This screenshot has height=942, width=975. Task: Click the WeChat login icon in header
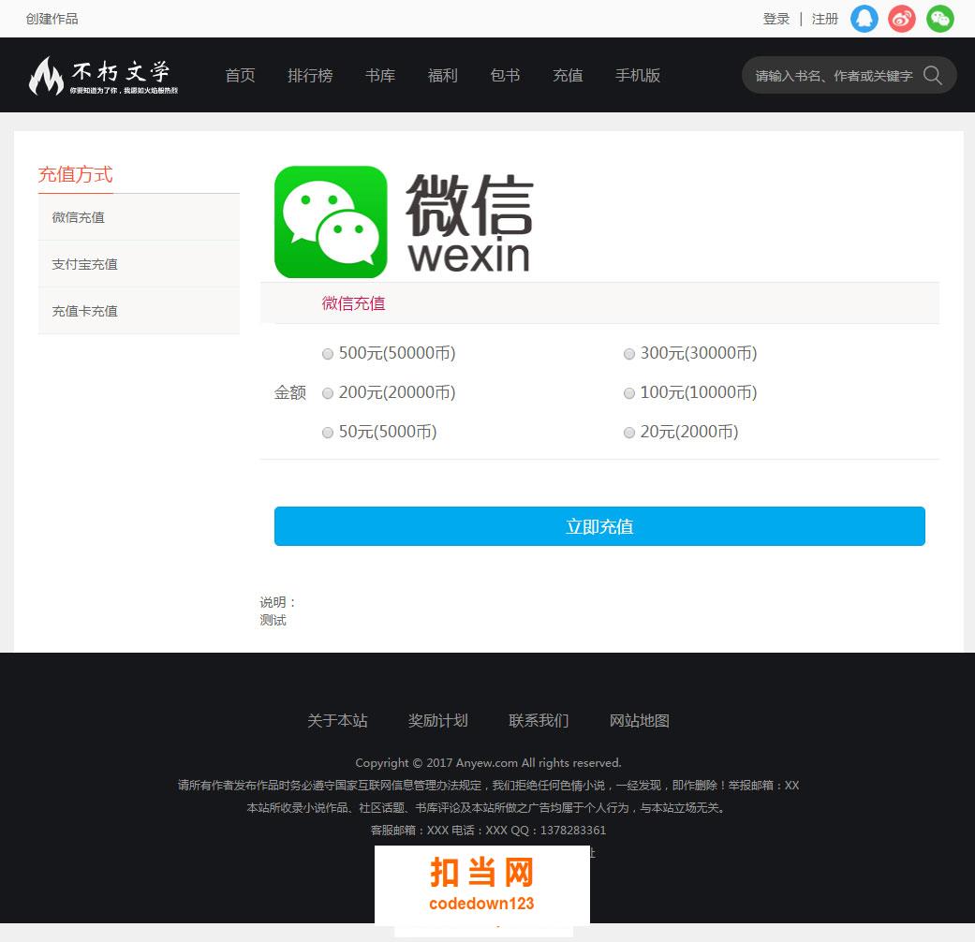[939, 19]
